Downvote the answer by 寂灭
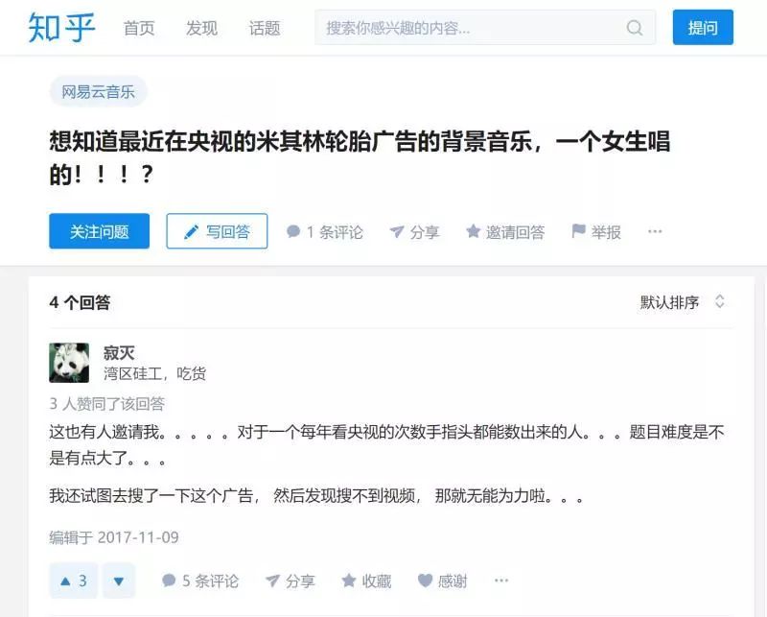 pos(118,581)
